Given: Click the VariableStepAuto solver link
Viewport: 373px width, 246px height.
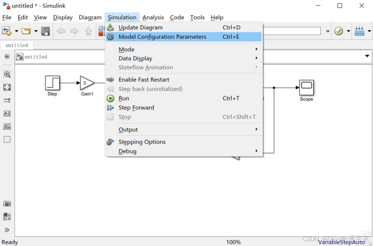Looking at the screenshot, I should [341, 242].
